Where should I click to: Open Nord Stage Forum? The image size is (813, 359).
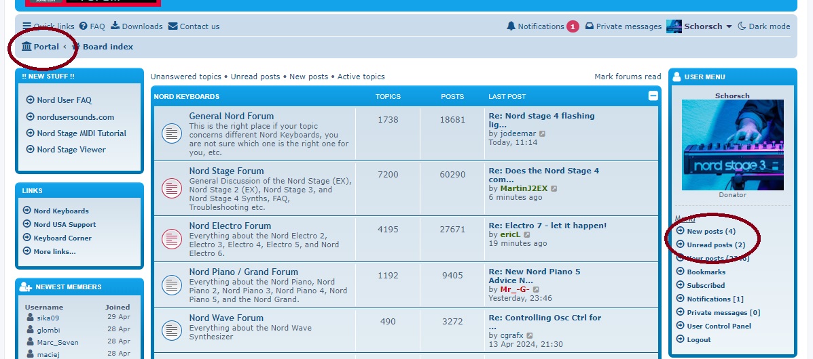(x=226, y=171)
